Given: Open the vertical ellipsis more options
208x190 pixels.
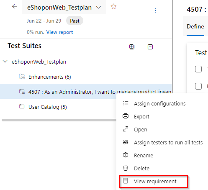Looking at the screenshot, I should [x=155, y=10].
